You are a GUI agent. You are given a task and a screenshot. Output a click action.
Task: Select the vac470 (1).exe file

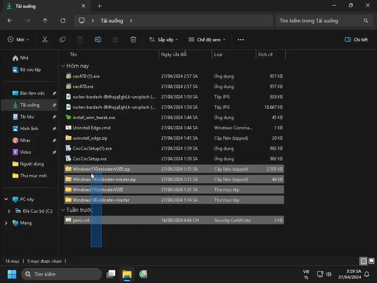click(174, 76)
